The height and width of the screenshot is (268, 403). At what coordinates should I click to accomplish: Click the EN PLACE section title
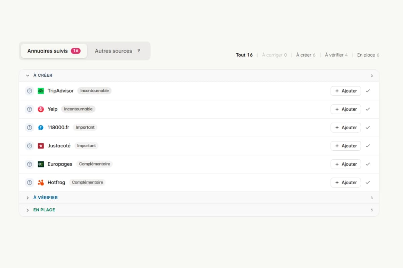(44, 210)
